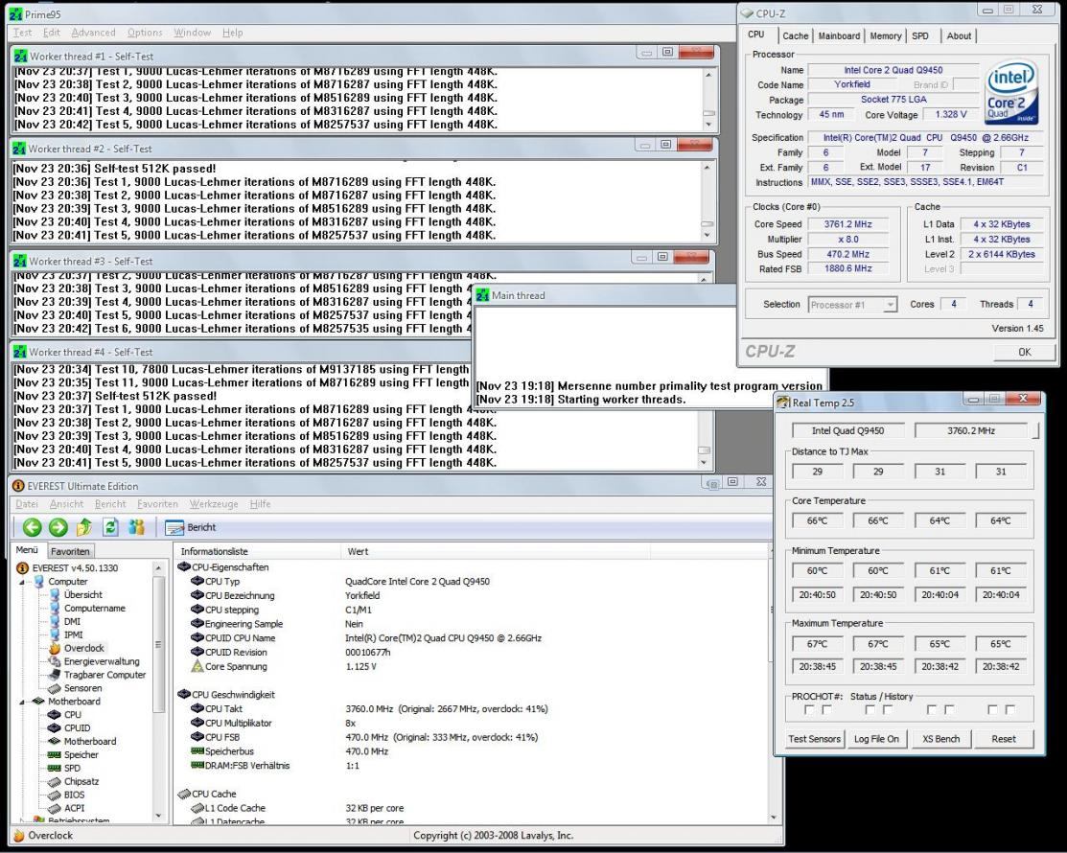Click Test Sensors in Real Temp
The width and height of the screenshot is (1067, 853).
click(x=814, y=739)
